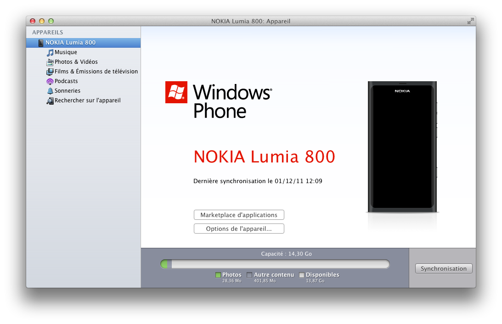The image size is (502, 324).
Task: Show the Podcasts section
Action: 66,81
